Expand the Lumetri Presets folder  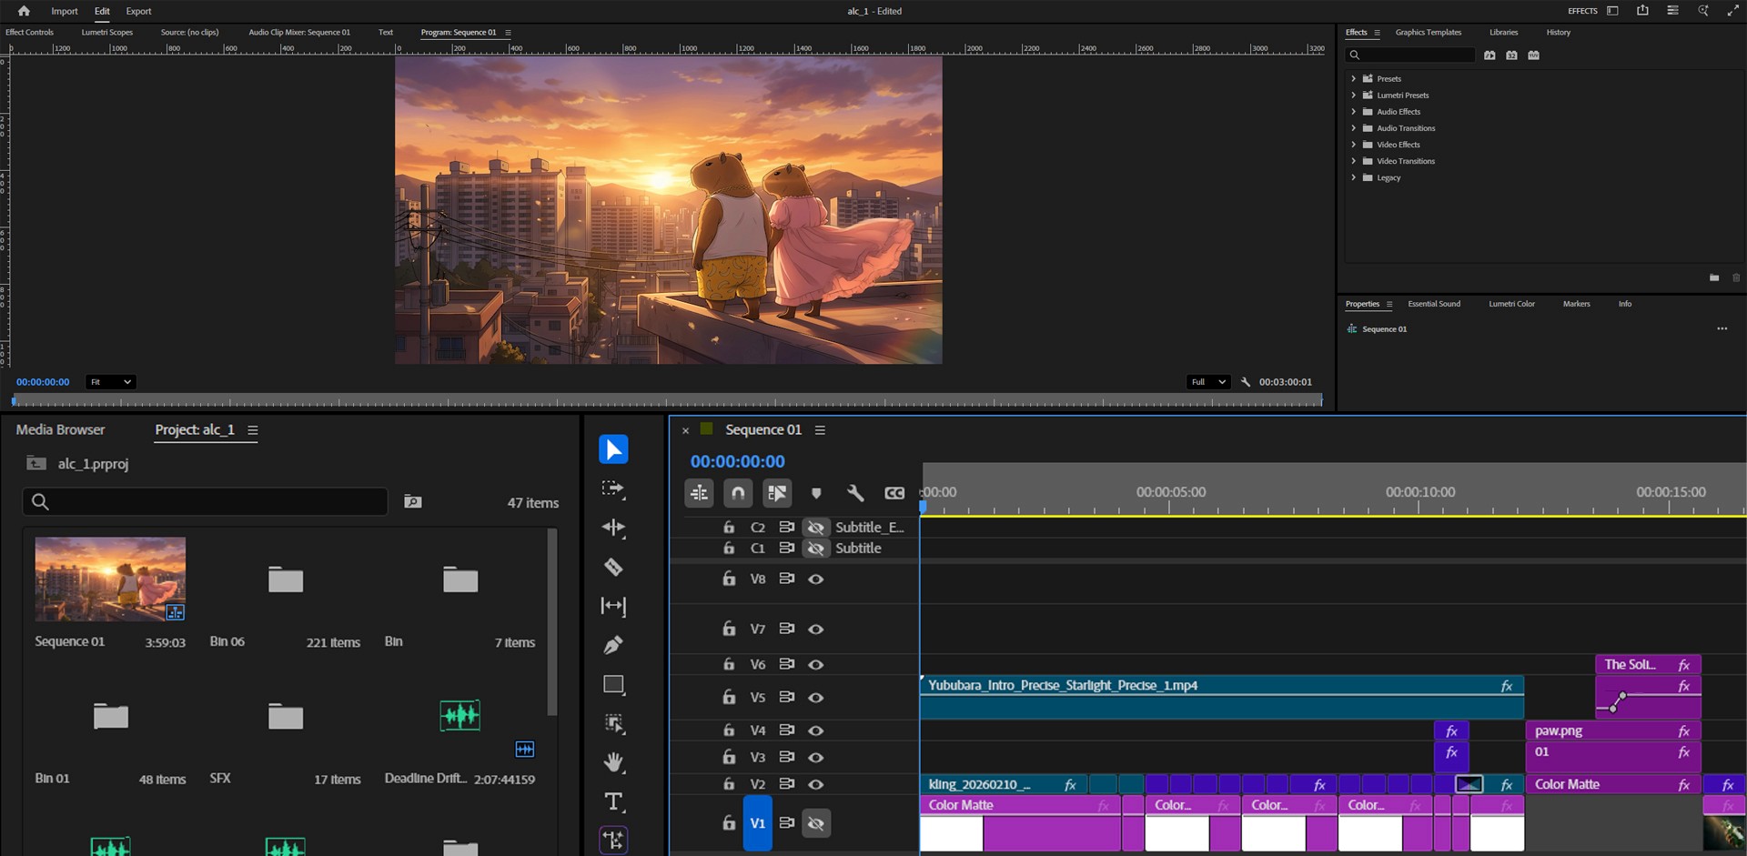[x=1353, y=96]
